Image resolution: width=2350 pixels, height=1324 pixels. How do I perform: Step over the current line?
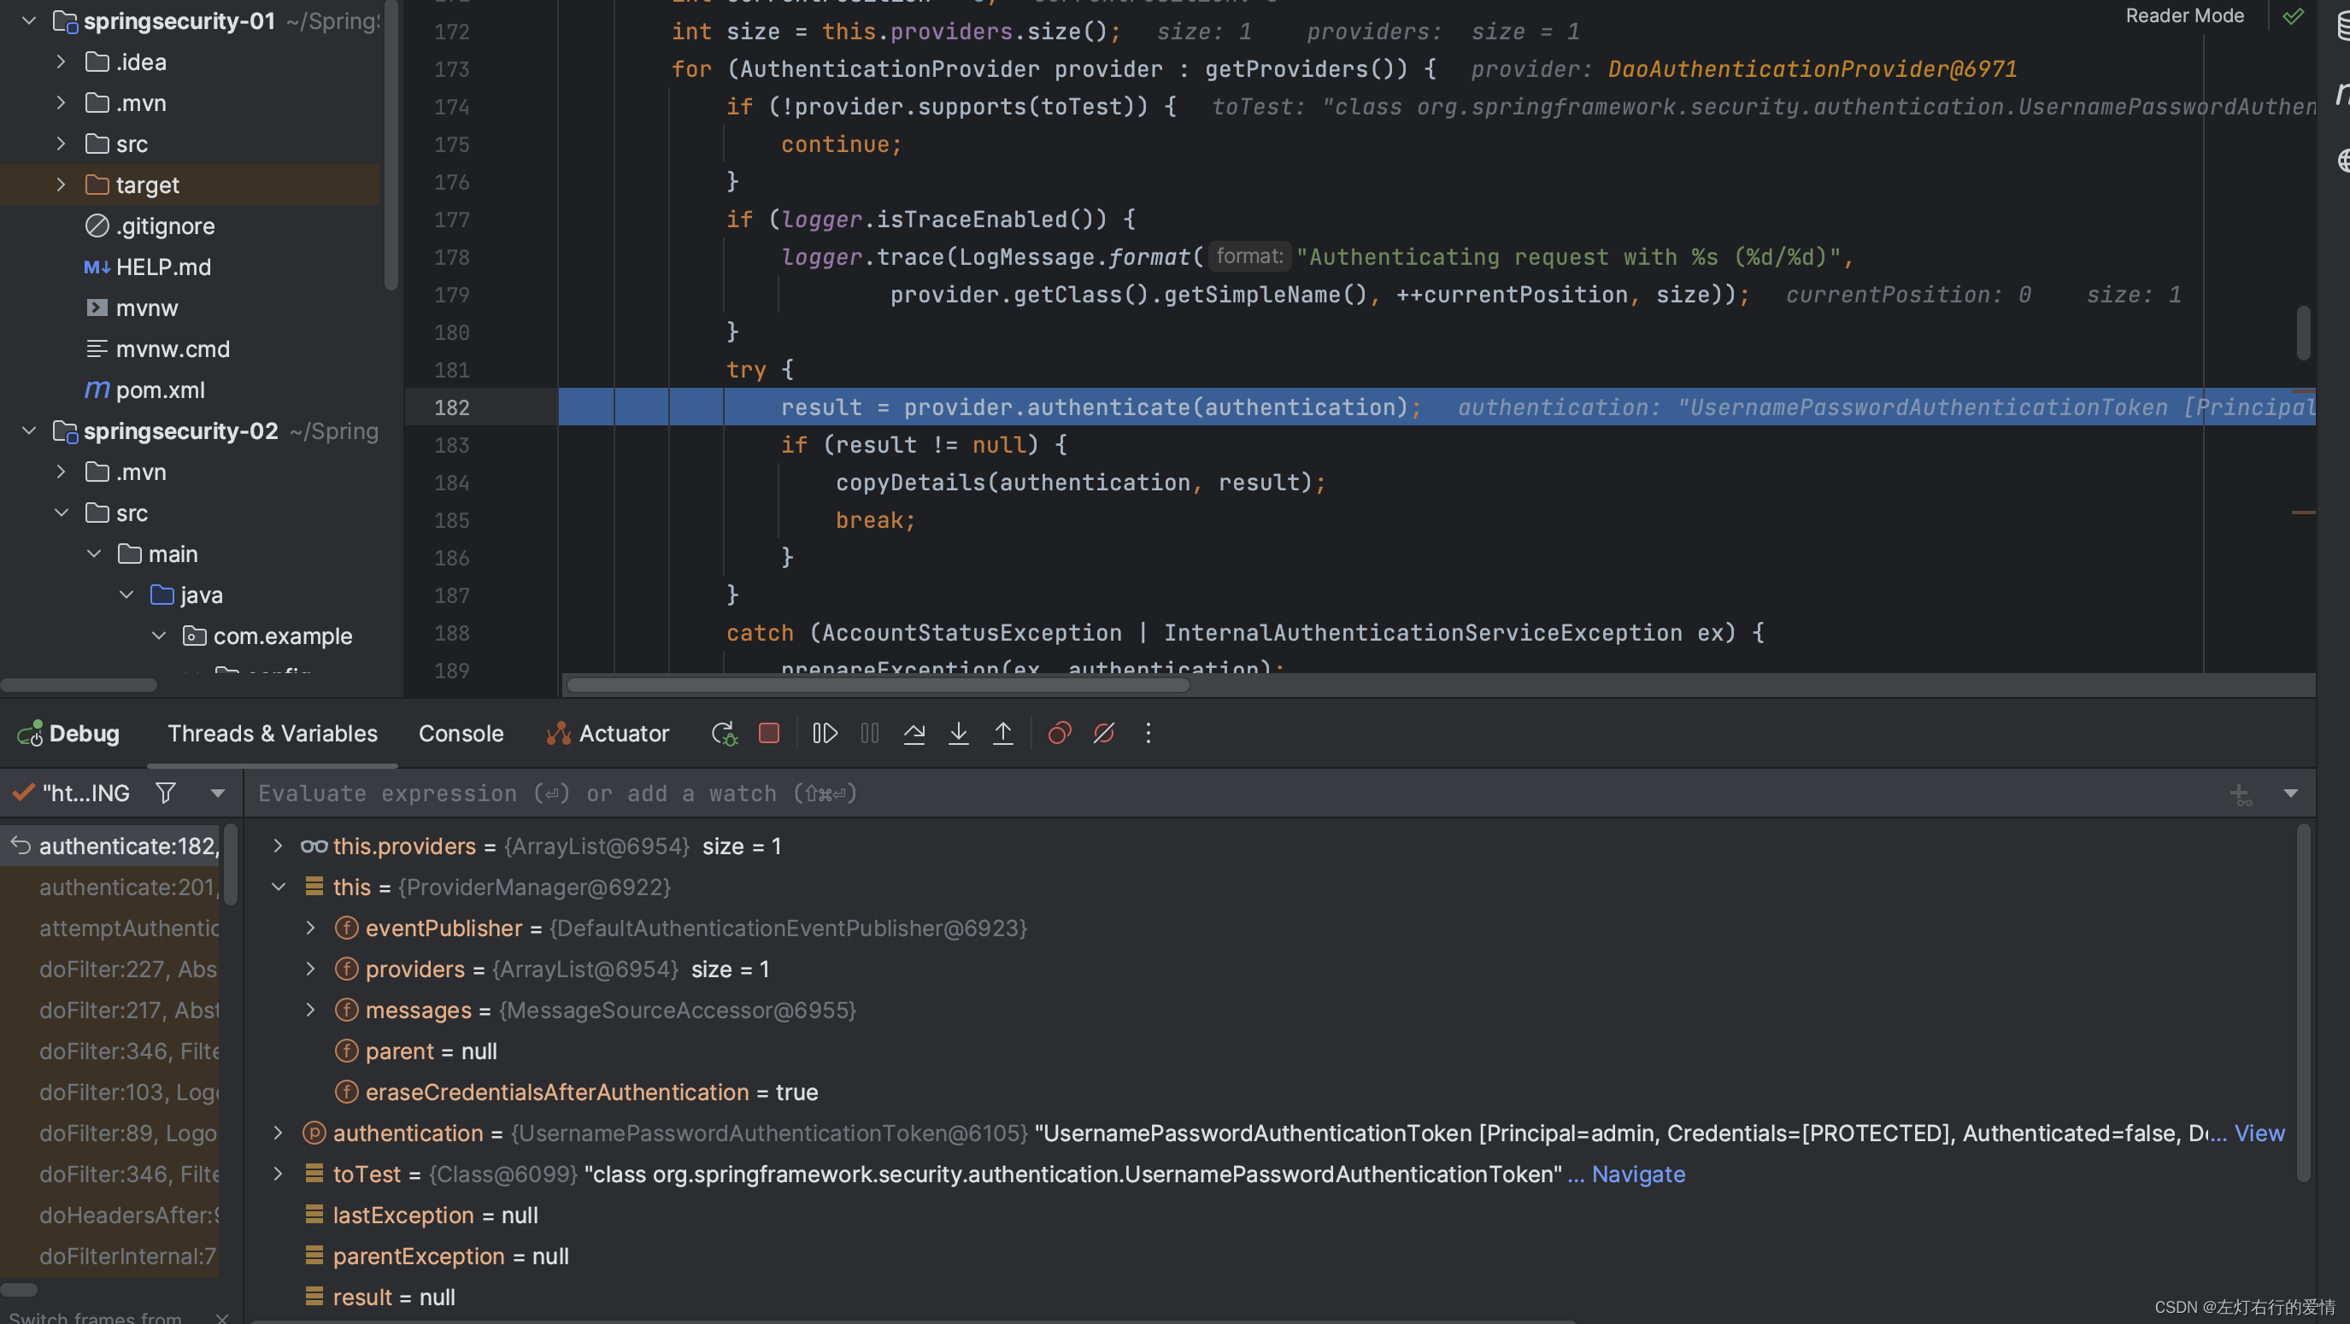[x=914, y=733]
